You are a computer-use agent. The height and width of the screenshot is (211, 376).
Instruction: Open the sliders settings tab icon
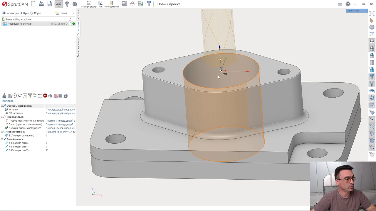pyautogui.click(x=20, y=96)
